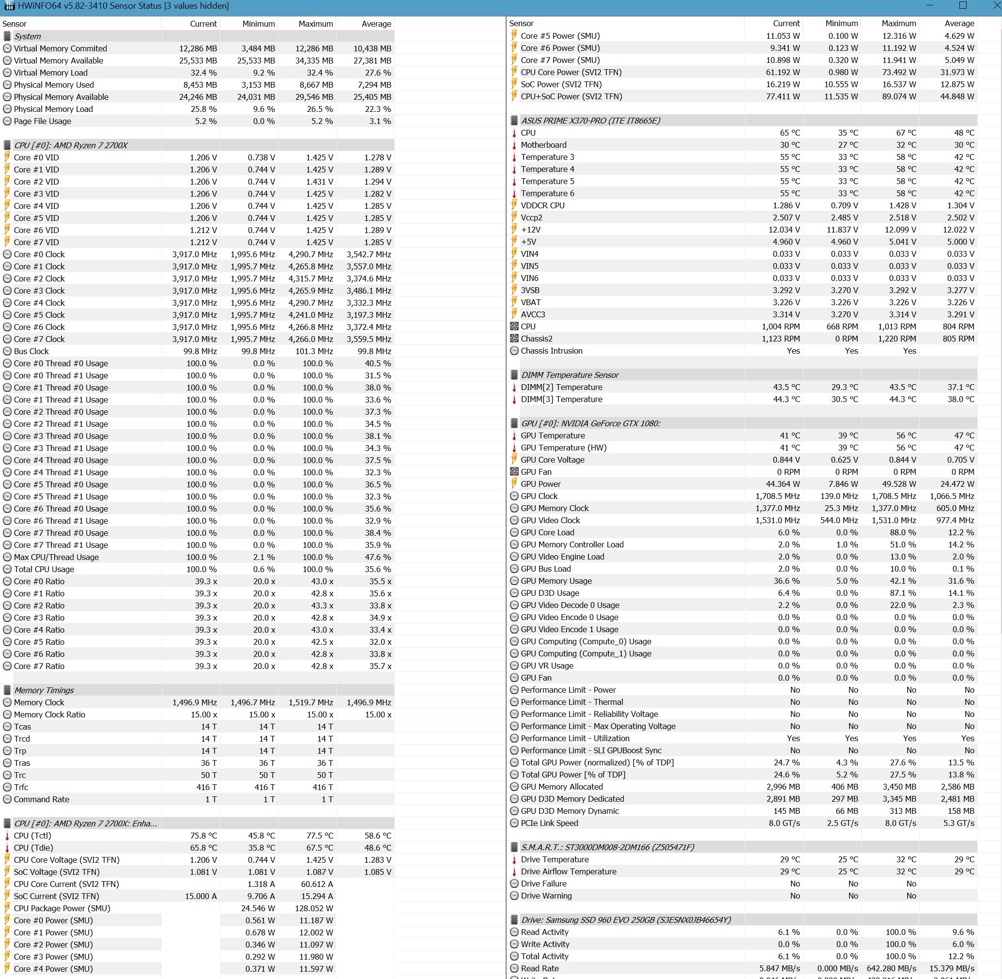Screen dimensions: 1002x979
Task: Click the chip icon next to System group
Action: 7,36
